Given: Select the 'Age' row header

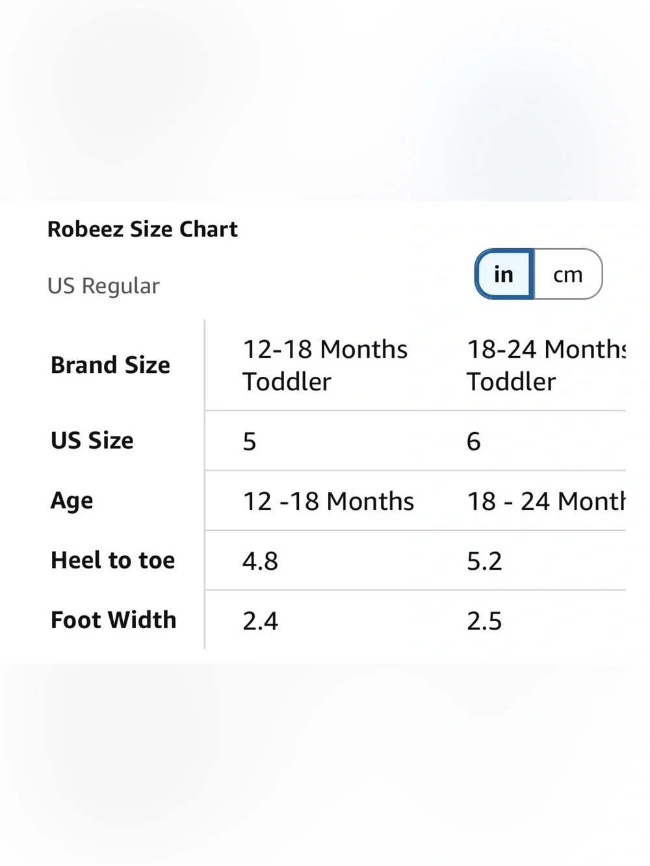Looking at the screenshot, I should (72, 501).
